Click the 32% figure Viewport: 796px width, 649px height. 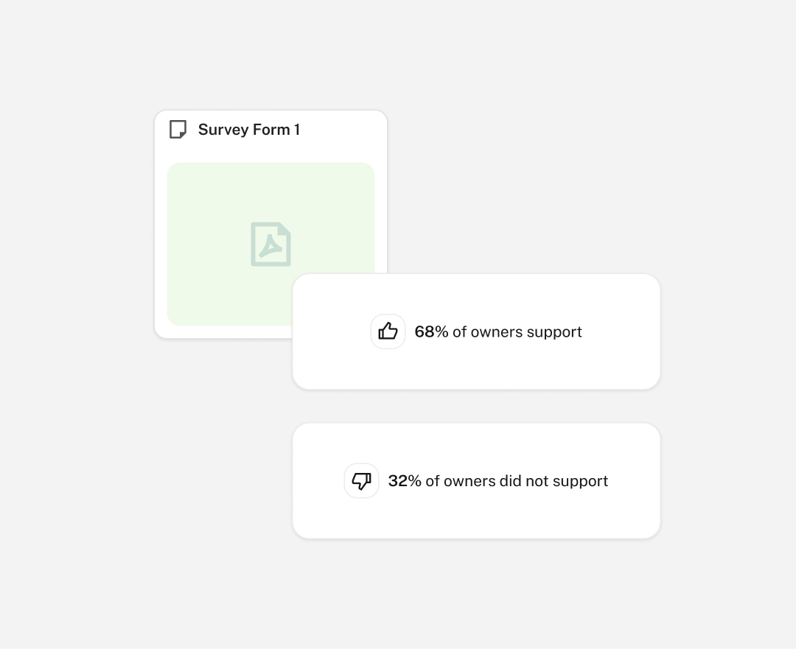click(405, 481)
